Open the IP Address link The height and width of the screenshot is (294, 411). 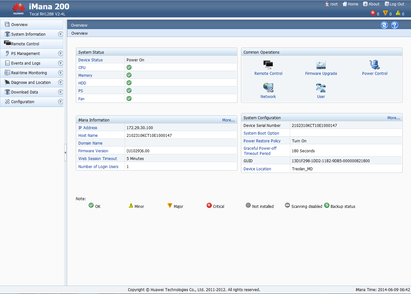click(88, 128)
